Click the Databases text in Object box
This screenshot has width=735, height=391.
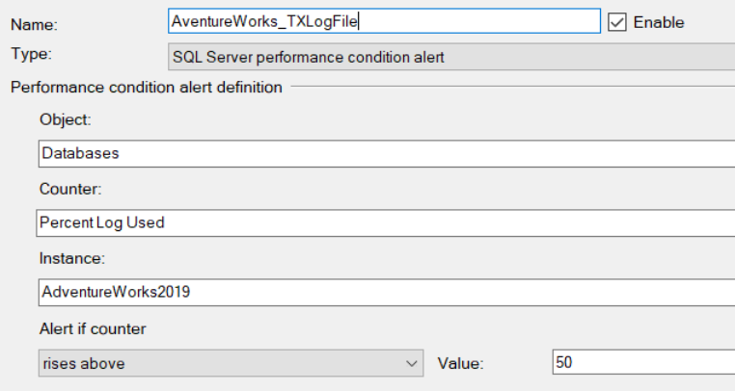pyautogui.click(x=80, y=153)
